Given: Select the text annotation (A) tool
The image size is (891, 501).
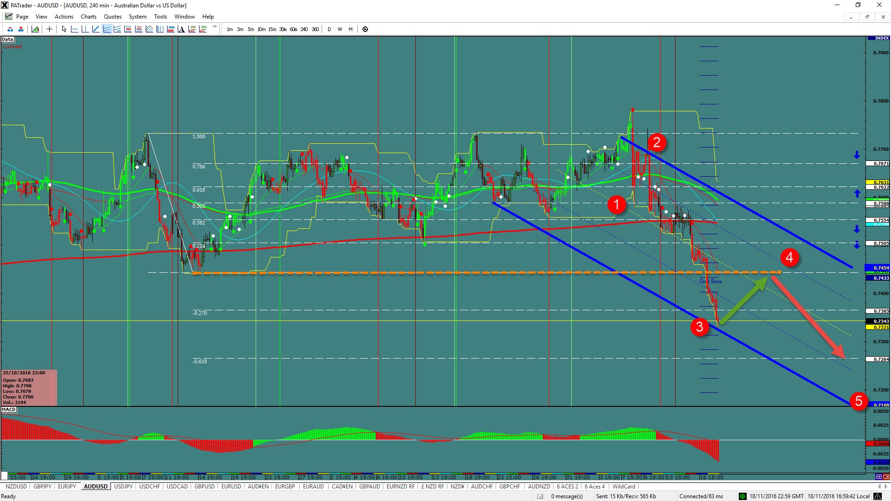Looking at the screenshot, I should coord(181,29).
